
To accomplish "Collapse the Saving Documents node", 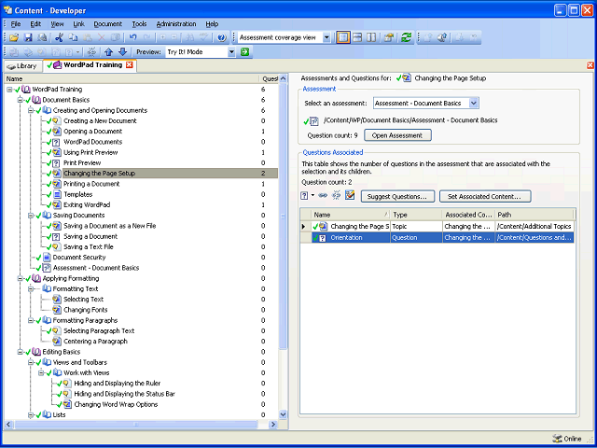I will pos(31,216).
